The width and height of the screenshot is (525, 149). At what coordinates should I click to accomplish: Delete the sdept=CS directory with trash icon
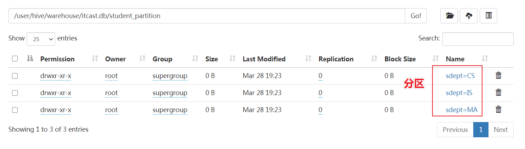tap(498, 76)
